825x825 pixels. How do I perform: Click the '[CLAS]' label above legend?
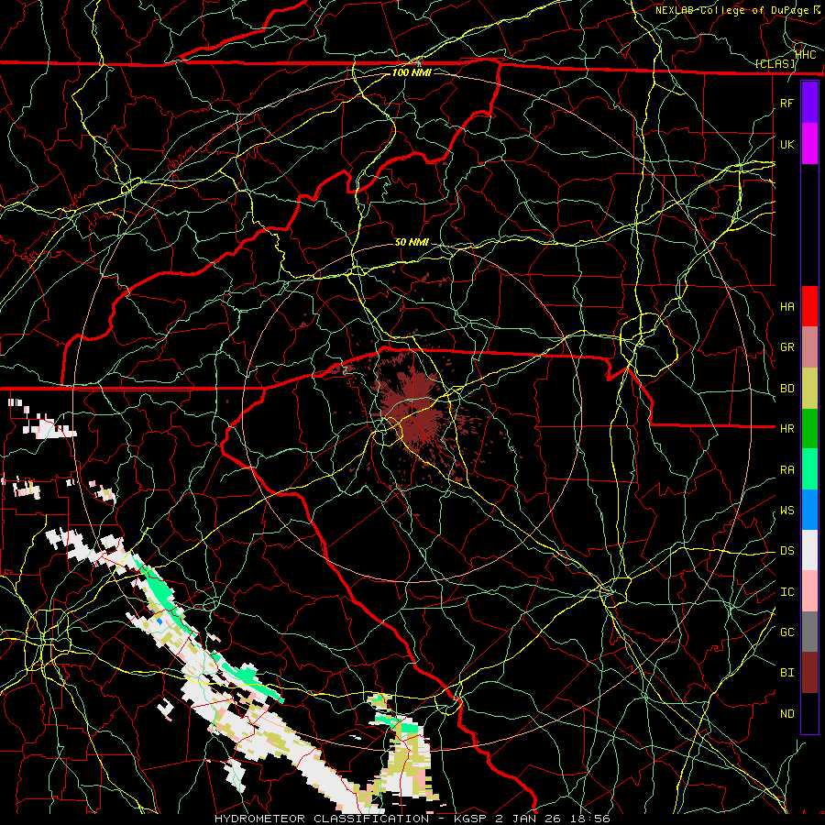coord(775,63)
